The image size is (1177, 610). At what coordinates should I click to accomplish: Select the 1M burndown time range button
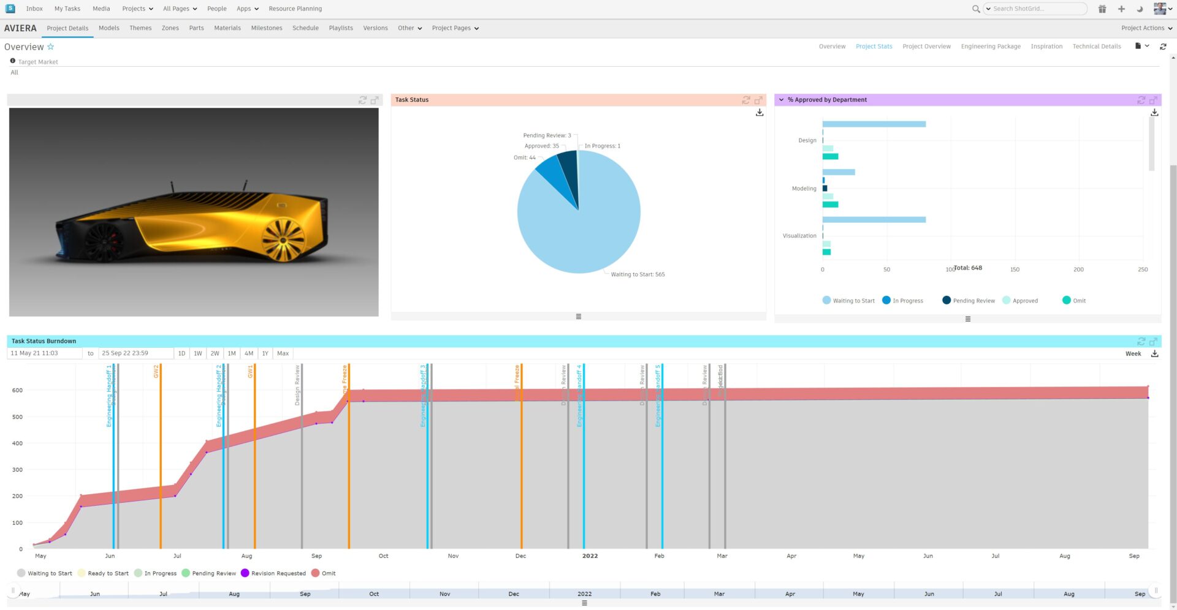click(232, 353)
